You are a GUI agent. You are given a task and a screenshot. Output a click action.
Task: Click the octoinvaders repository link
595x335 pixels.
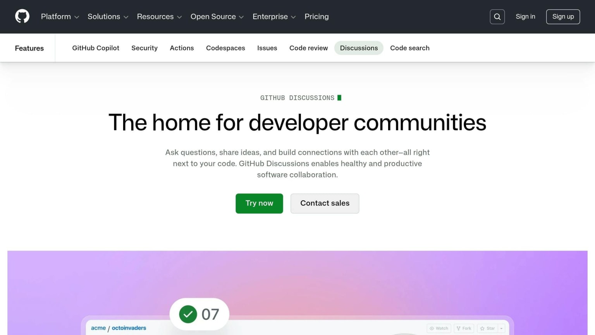[129, 328]
